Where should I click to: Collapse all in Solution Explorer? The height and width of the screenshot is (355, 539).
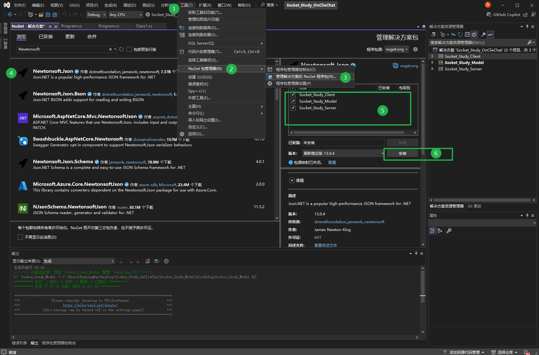[467, 35]
